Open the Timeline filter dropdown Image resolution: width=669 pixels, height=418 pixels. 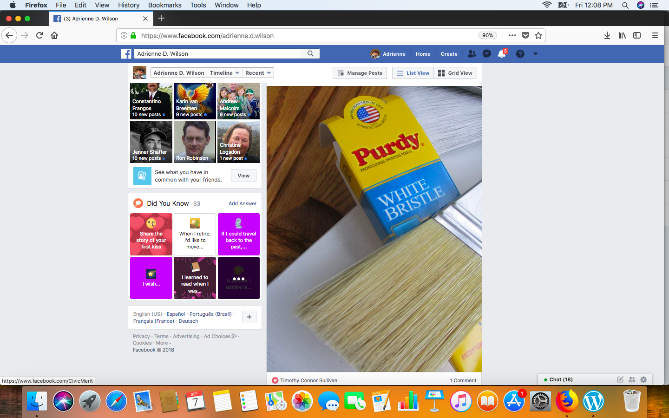(224, 72)
